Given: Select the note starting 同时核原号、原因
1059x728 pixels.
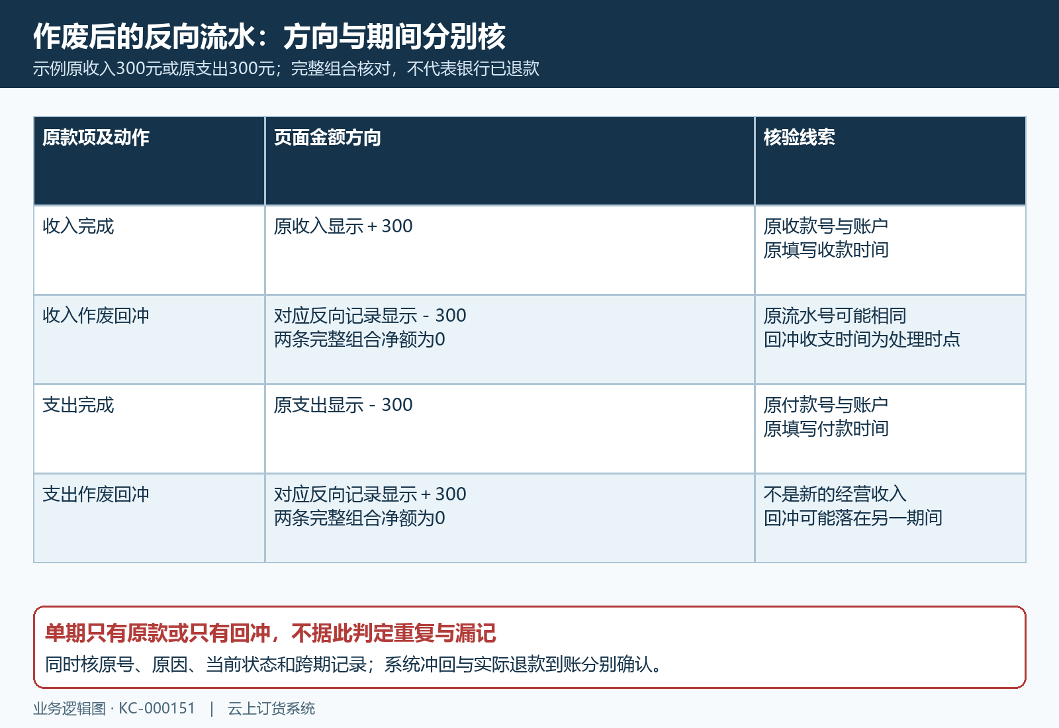Looking at the screenshot, I should 354,664.
